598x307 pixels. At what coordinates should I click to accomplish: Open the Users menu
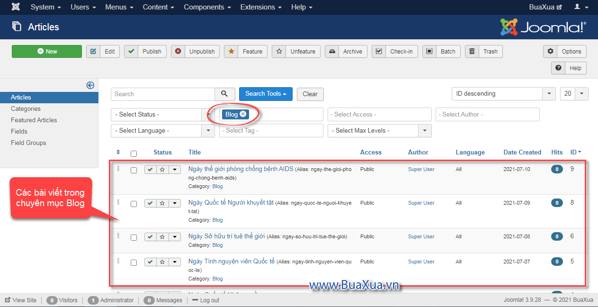click(x=83, y=7)
